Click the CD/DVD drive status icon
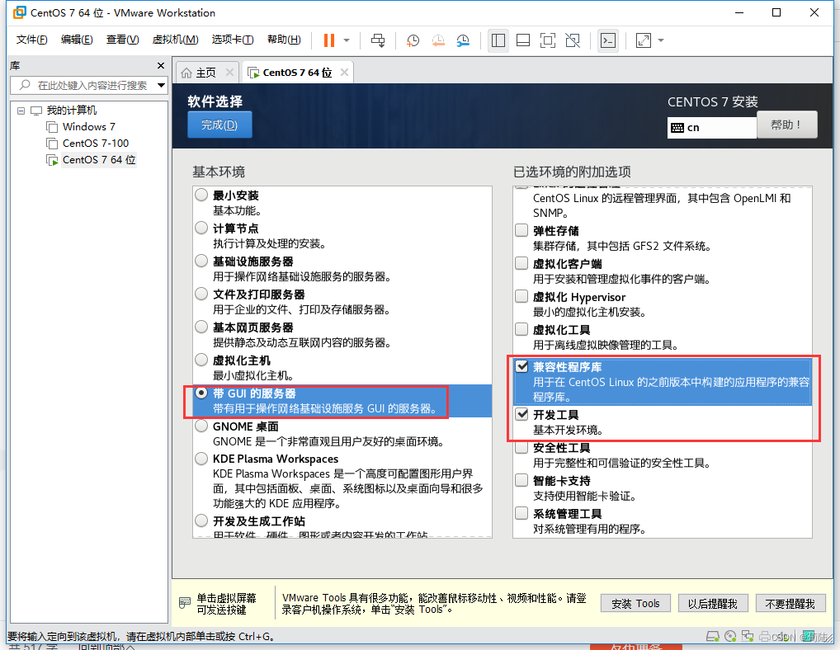The width and height of the screenshot is (840, 650). (729, 636)
